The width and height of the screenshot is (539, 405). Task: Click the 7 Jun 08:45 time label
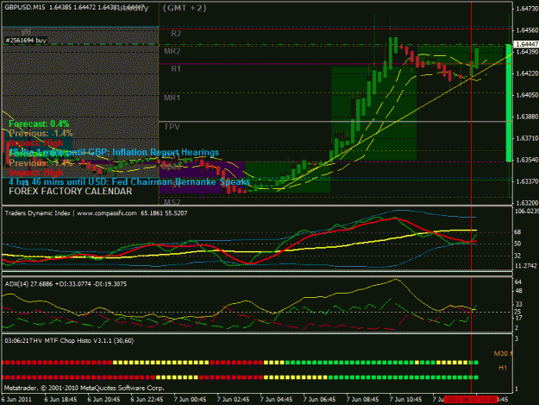pos(363,400)
